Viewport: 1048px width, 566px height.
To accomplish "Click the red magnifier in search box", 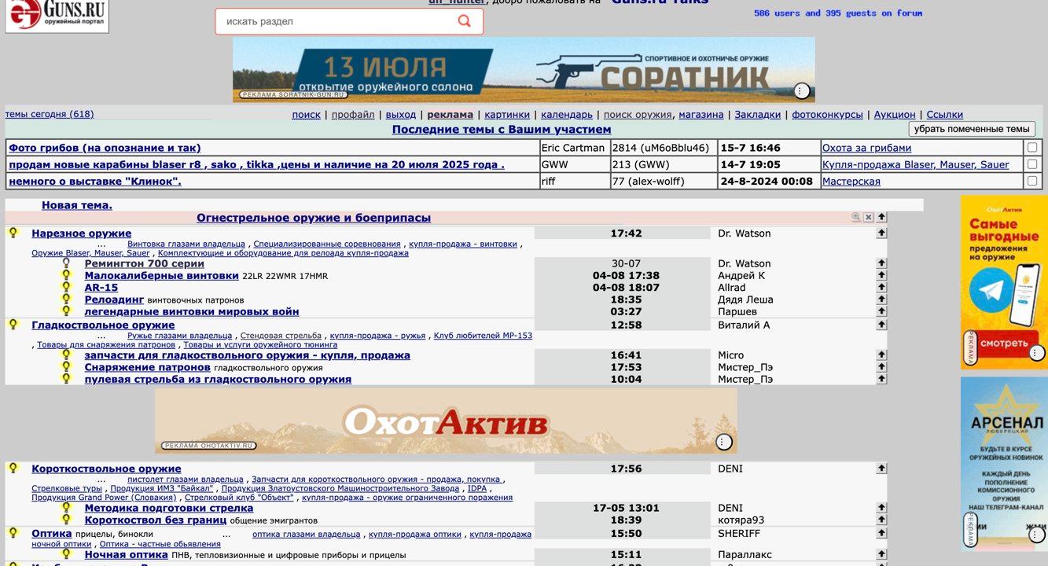I will pos(464,21).
